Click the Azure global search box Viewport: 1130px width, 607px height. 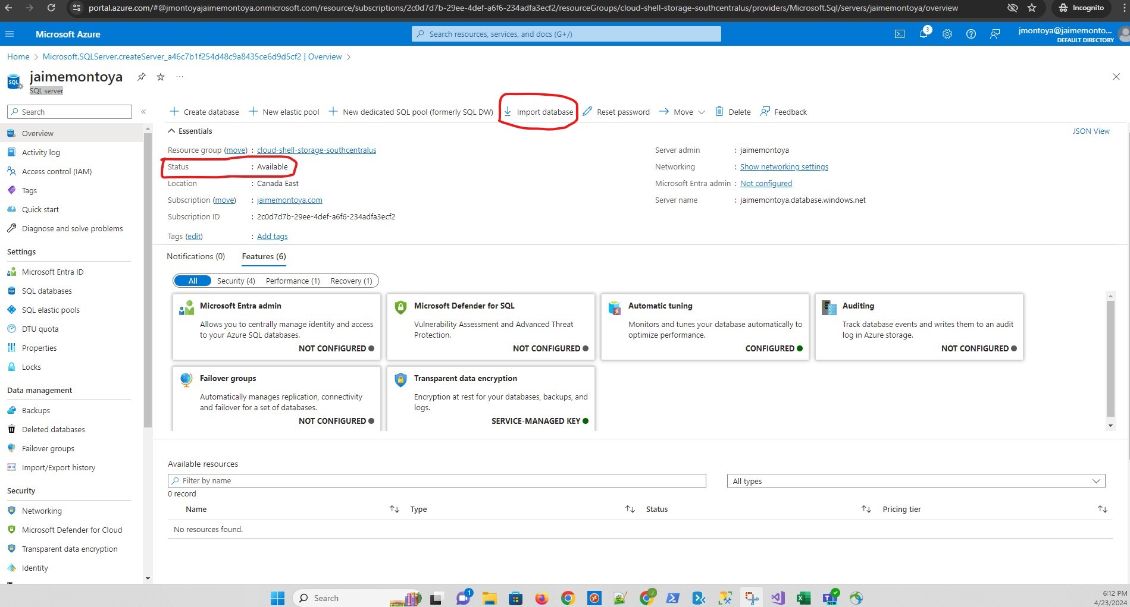tap(566, 34)
